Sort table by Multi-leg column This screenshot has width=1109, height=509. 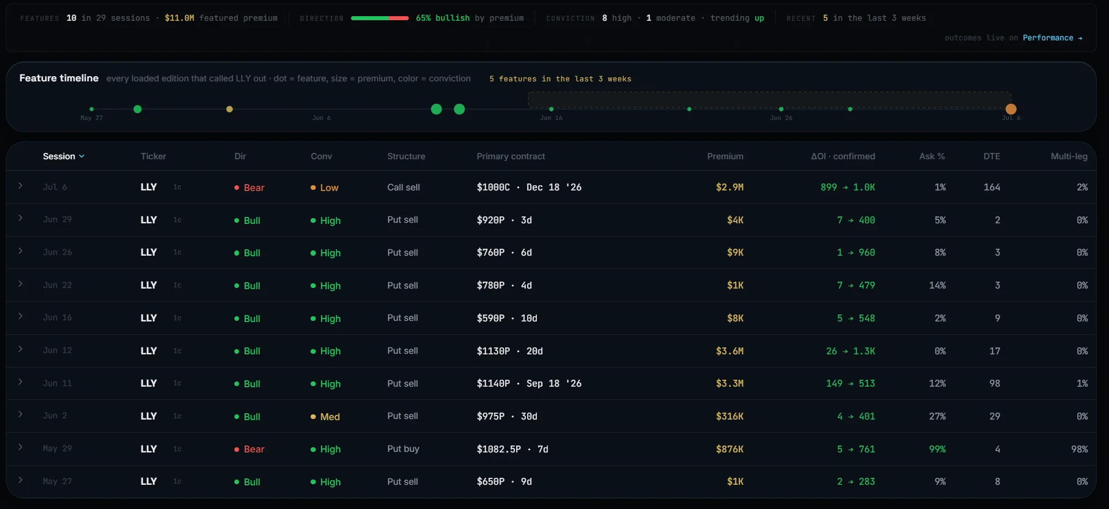click(1069, 156)
